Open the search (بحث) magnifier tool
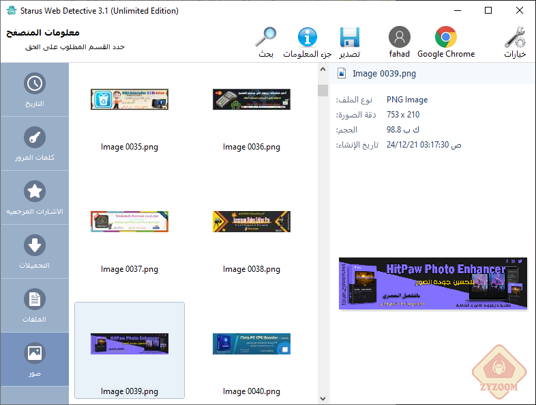536x405 pixels. (x=265, y=37)
